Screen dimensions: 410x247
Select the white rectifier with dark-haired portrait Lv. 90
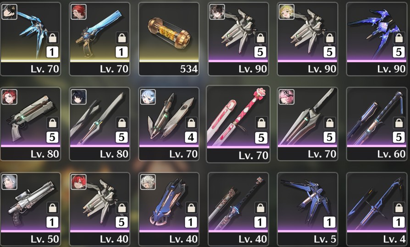coord(238,39)
